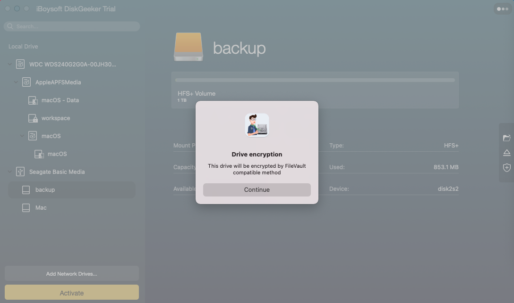Collapse the macOS volume group chevron
The width and height of the screenshot is (514, 303).
(22, 136)
